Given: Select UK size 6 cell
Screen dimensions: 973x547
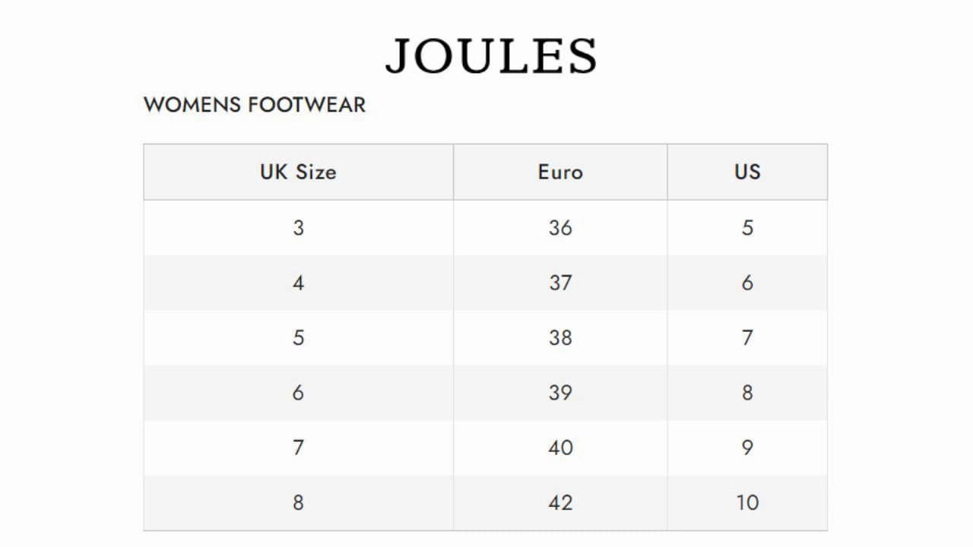Looking at the screenshot, I should coord(298,393).
